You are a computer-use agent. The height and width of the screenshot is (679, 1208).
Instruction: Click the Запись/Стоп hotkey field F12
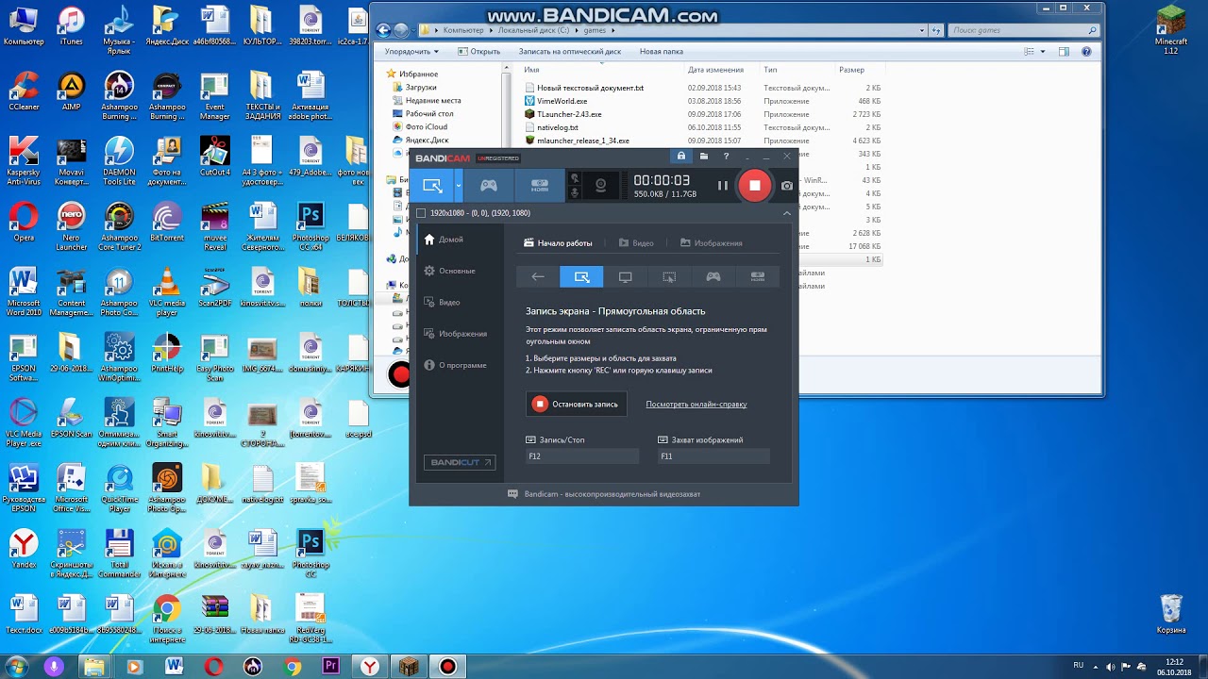pos(582,456)
